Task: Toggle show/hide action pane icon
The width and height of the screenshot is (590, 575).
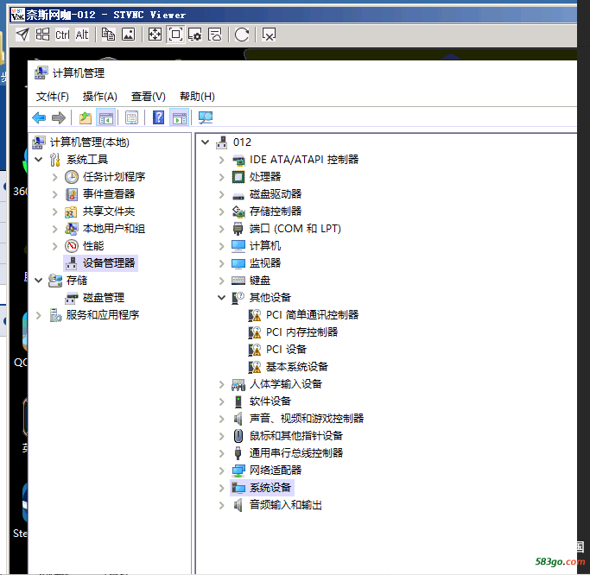Action: (x=179, y=118)
